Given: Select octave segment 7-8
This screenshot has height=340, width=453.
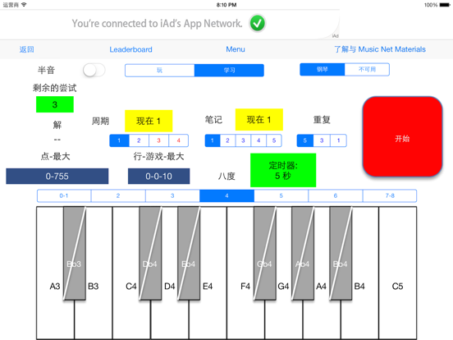Looking at the screenshot, I should 390,195.
